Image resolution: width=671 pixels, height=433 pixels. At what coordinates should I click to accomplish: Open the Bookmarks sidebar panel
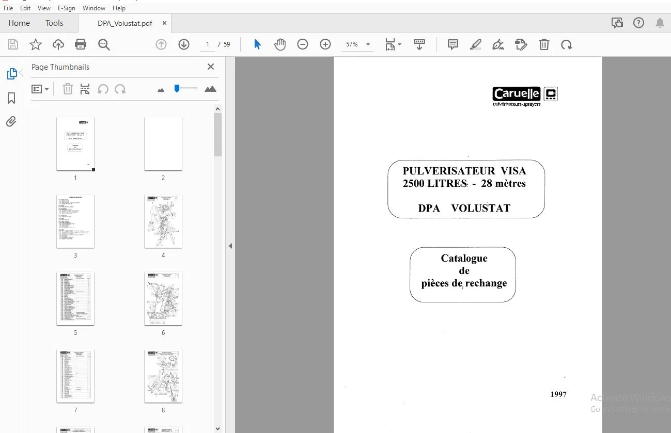11,98
